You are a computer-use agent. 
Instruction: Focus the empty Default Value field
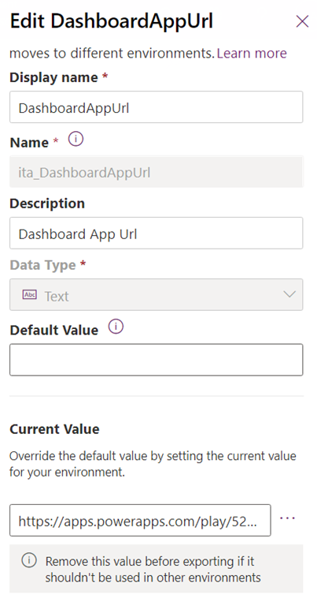tap(156, 360)
